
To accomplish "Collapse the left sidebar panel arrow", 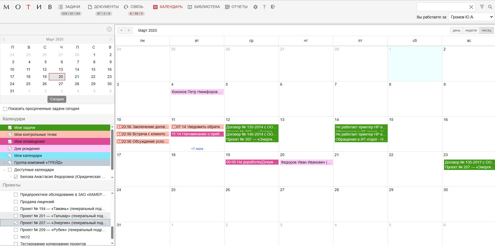I will click(x=109, y=29).
